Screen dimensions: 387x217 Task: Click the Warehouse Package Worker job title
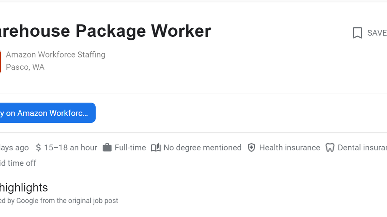click(x=105, y=31)
